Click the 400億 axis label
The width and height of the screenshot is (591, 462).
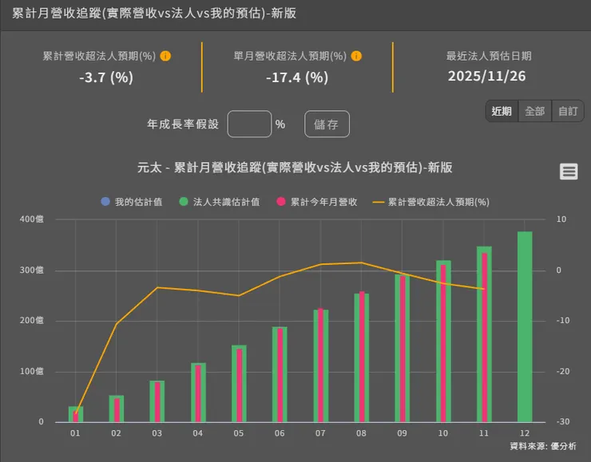[x=32, y=219]
